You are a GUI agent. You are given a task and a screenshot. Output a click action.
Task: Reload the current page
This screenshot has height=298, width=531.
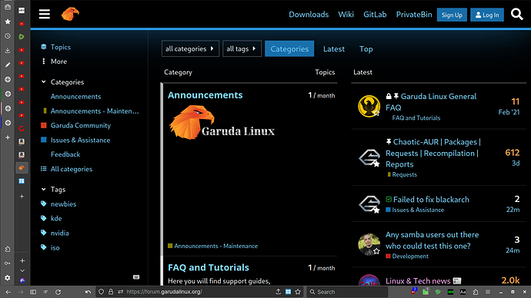[58, 292]
